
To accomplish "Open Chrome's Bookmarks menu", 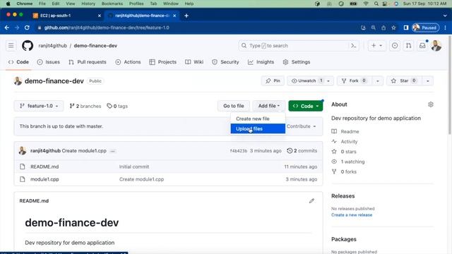I will tap(112, 4).
